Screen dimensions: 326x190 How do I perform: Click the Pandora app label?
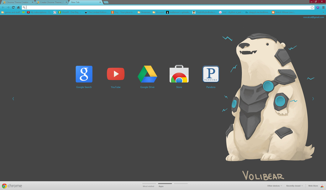pyautogui.click(x=210, y=87)
